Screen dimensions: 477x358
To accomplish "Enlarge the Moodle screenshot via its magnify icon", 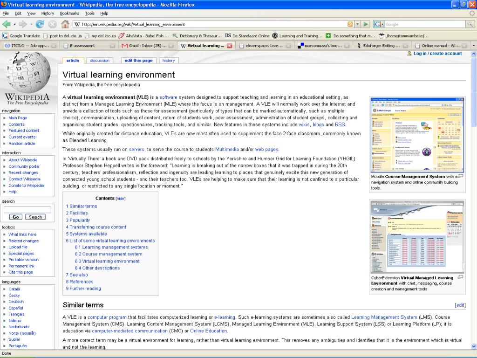I will tap(461, 176).
